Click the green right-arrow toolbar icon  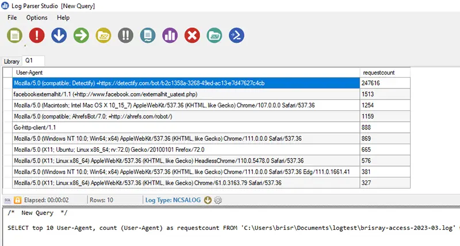point(81,36)
